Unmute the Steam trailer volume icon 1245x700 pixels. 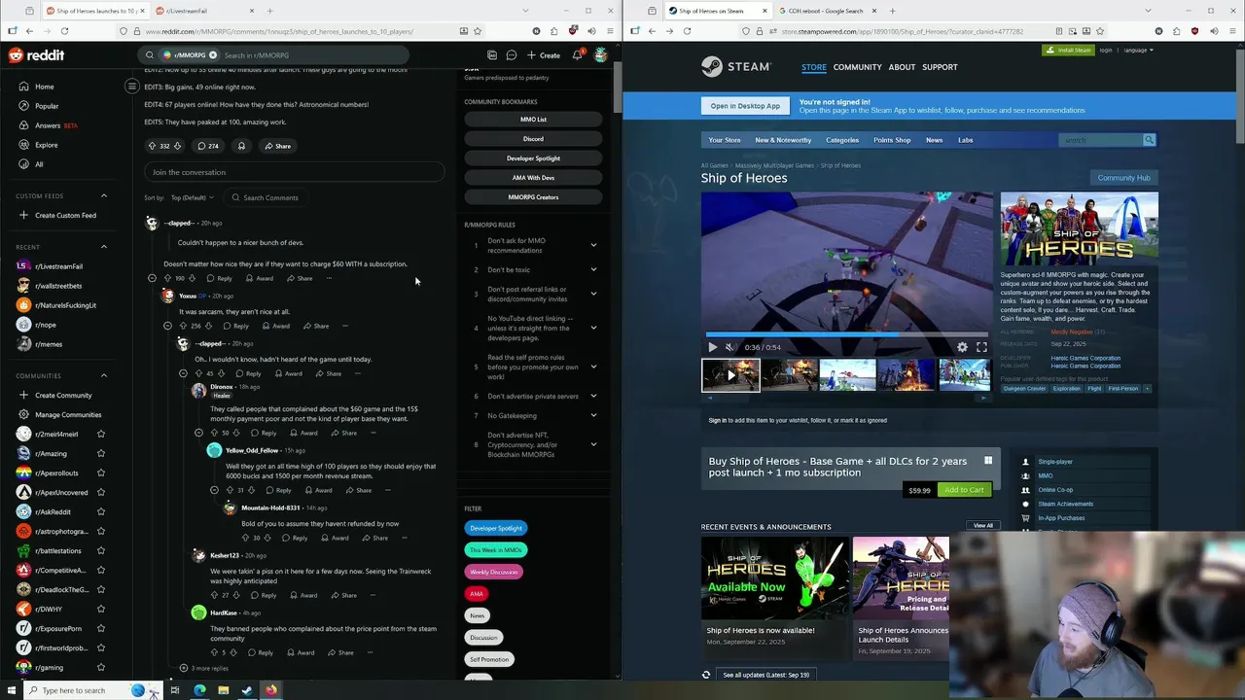pos(730,347)
